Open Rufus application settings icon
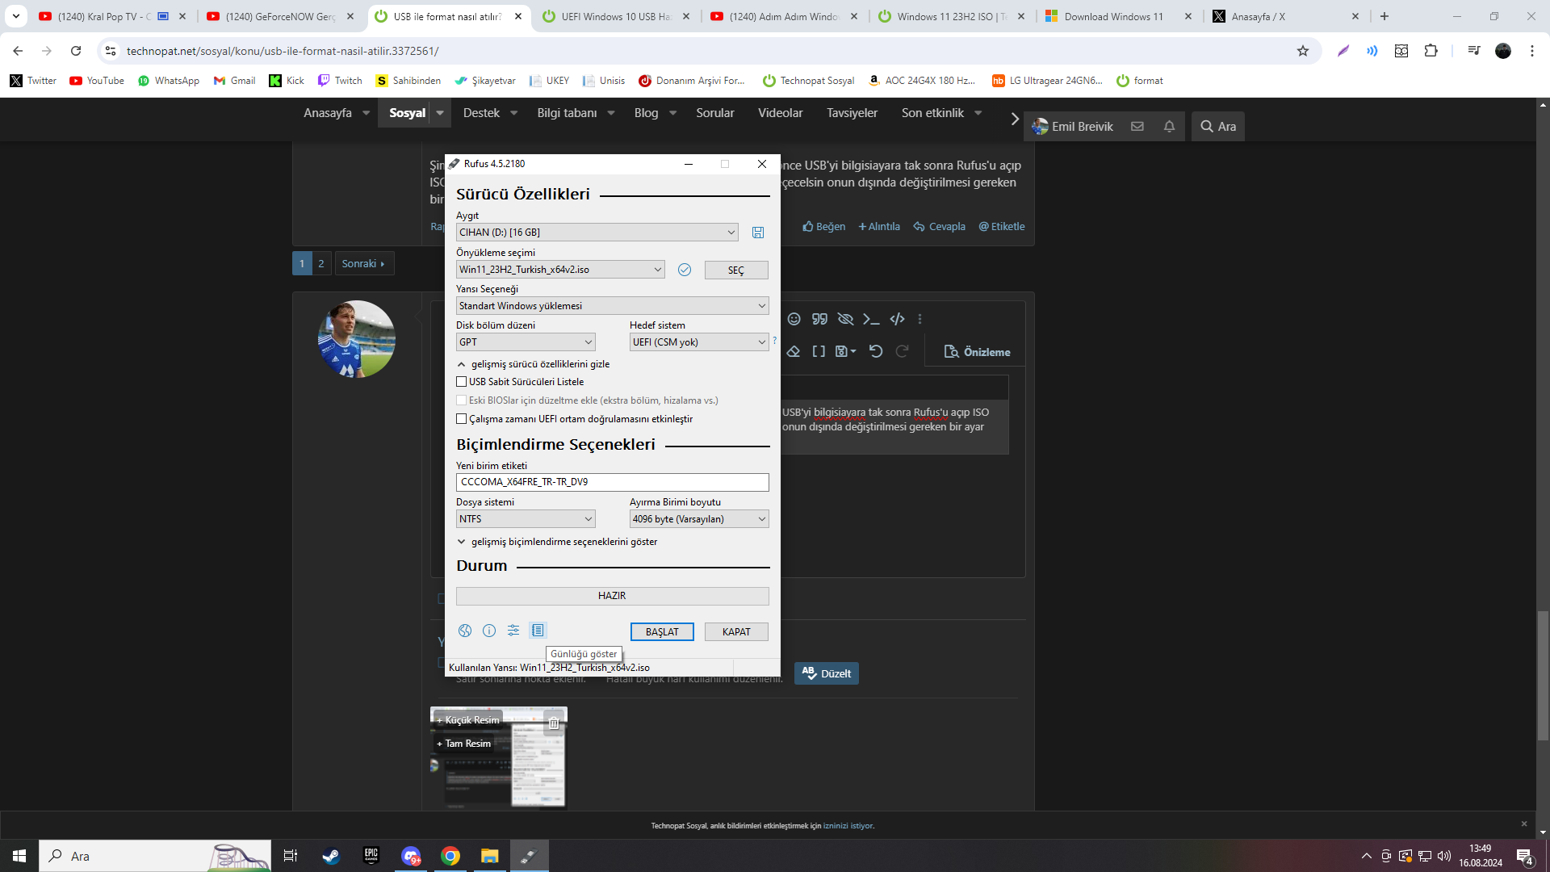The height and width of the screenshot is (872, 1550). (513, 631)
